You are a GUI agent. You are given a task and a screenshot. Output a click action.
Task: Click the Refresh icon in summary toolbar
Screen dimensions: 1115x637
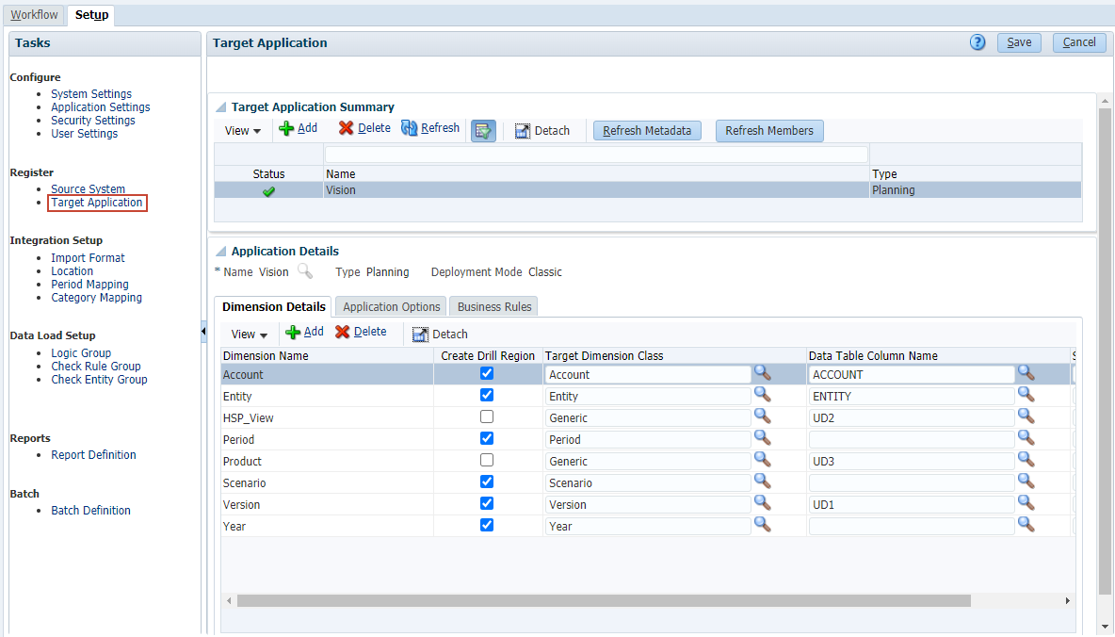[410, 129]
